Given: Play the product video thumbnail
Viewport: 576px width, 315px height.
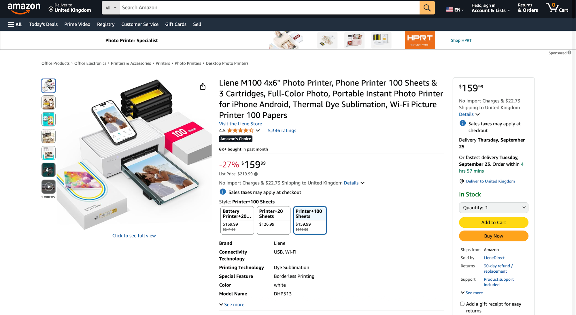Looking at the screenshot, I should [48, 187].
